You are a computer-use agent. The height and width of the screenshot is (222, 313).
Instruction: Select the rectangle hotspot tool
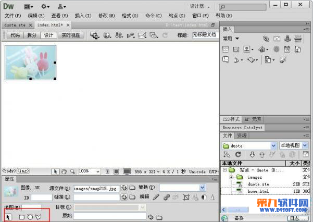(x=22, y=216)
